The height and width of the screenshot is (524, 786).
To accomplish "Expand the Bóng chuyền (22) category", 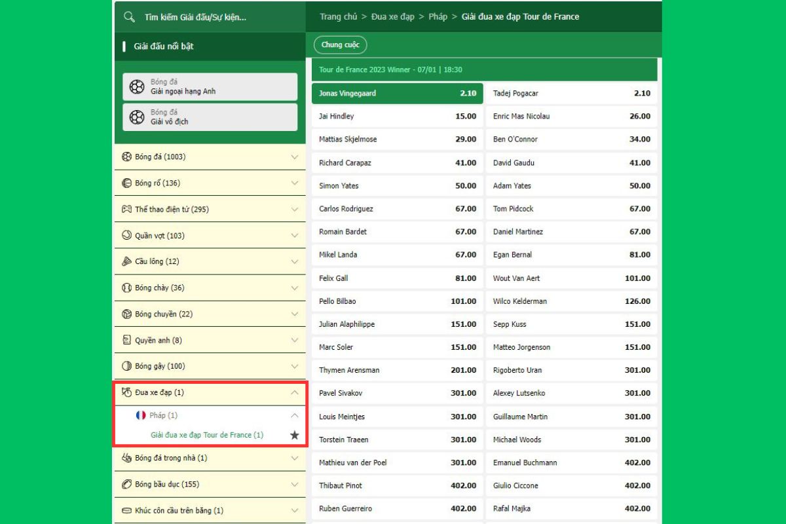I will 294,314.
